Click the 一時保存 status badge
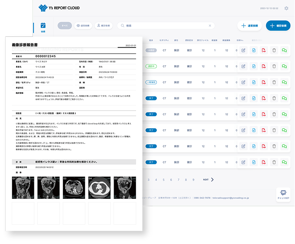The width and height of the screenshot is (295, 244). tap(151, 82)
